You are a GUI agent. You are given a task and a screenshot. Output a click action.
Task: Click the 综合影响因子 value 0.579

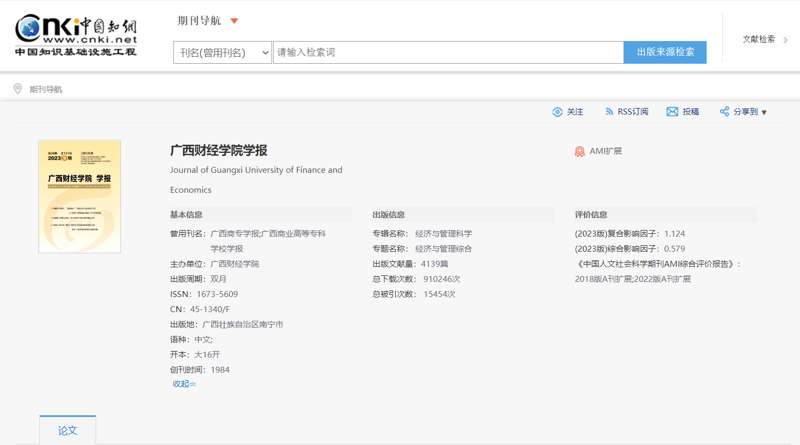point(675,249)
